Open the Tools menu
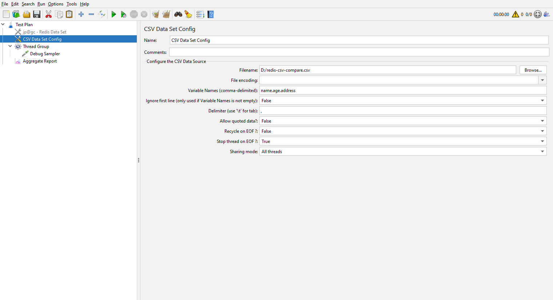Screen dimensions: 553x300 coord(72,4)
